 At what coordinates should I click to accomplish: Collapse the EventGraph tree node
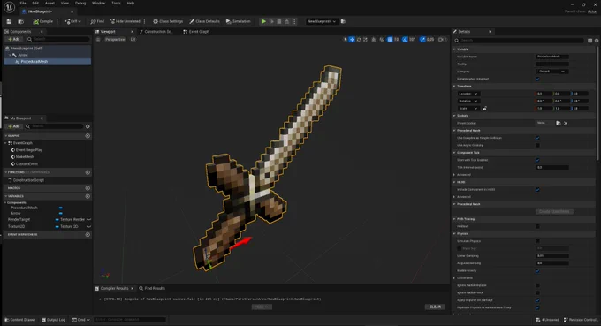pos(6,143)
